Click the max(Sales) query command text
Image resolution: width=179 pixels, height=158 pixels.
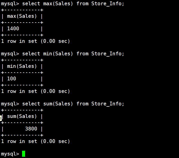(73, 4)
